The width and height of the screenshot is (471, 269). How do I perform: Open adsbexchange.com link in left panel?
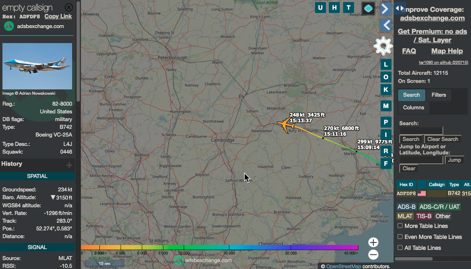[x=40, y=26]
